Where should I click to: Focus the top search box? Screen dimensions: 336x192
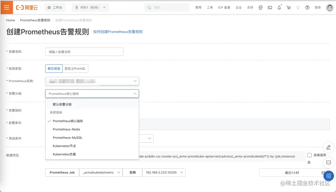(167, 7)
